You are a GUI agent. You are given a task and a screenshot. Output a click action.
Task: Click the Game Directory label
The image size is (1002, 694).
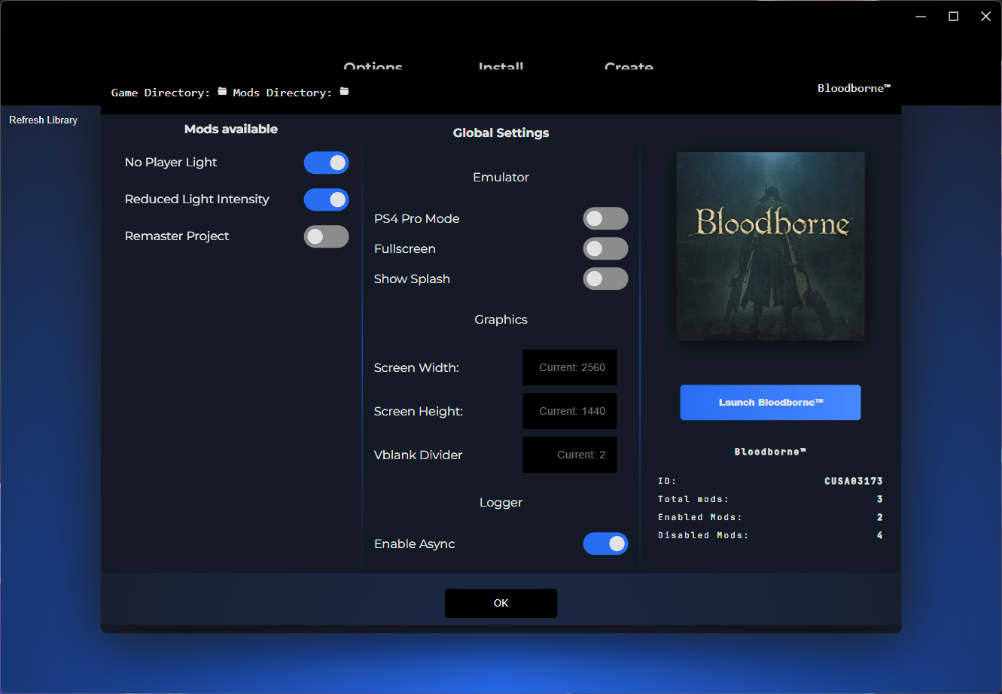tap(160, 93)
